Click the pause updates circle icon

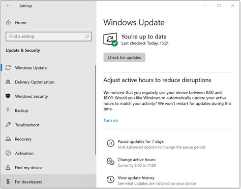[110, 143]
